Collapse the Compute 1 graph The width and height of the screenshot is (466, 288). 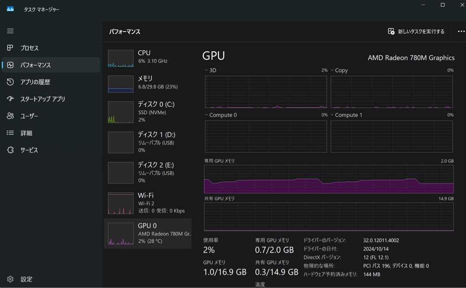[x=331, y=115]
